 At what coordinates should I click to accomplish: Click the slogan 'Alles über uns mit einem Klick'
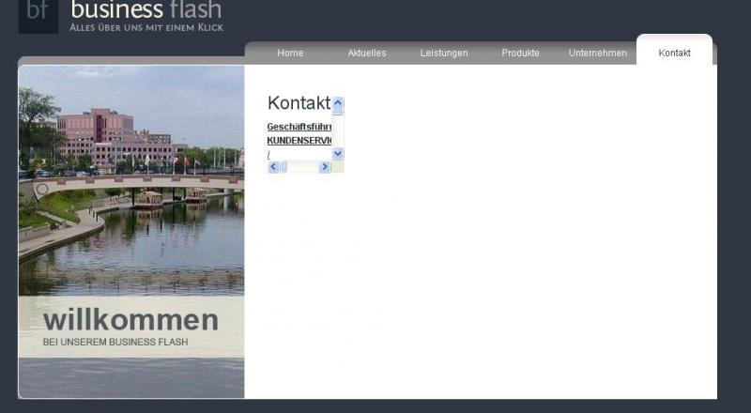(146, 28)
